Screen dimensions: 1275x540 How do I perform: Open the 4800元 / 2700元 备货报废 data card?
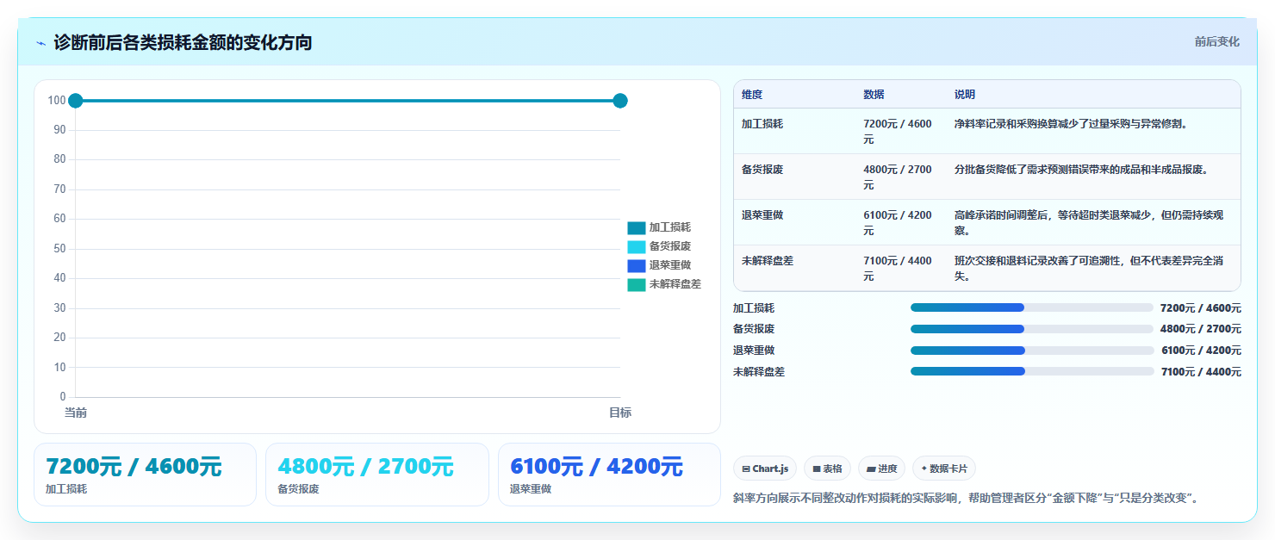377,475
